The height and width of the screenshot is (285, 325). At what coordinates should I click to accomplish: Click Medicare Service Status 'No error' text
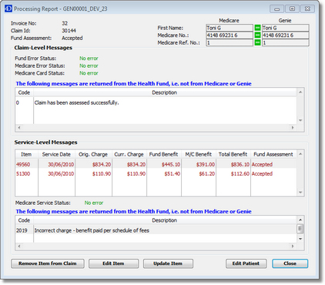94,203
